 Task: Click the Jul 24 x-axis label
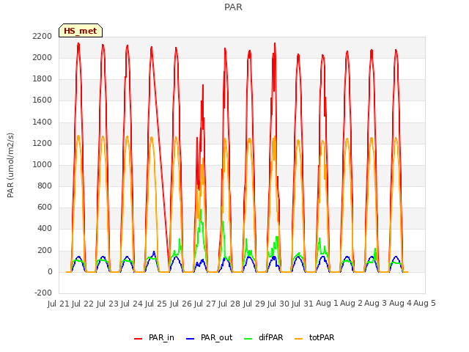click(x=132, y=304)
